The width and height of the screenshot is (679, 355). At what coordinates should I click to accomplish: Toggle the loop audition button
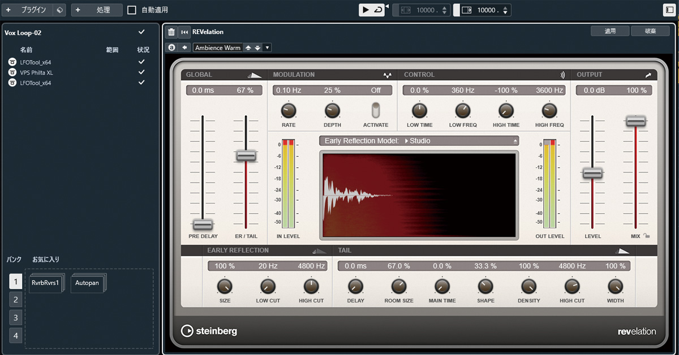[x=377, y=10]
